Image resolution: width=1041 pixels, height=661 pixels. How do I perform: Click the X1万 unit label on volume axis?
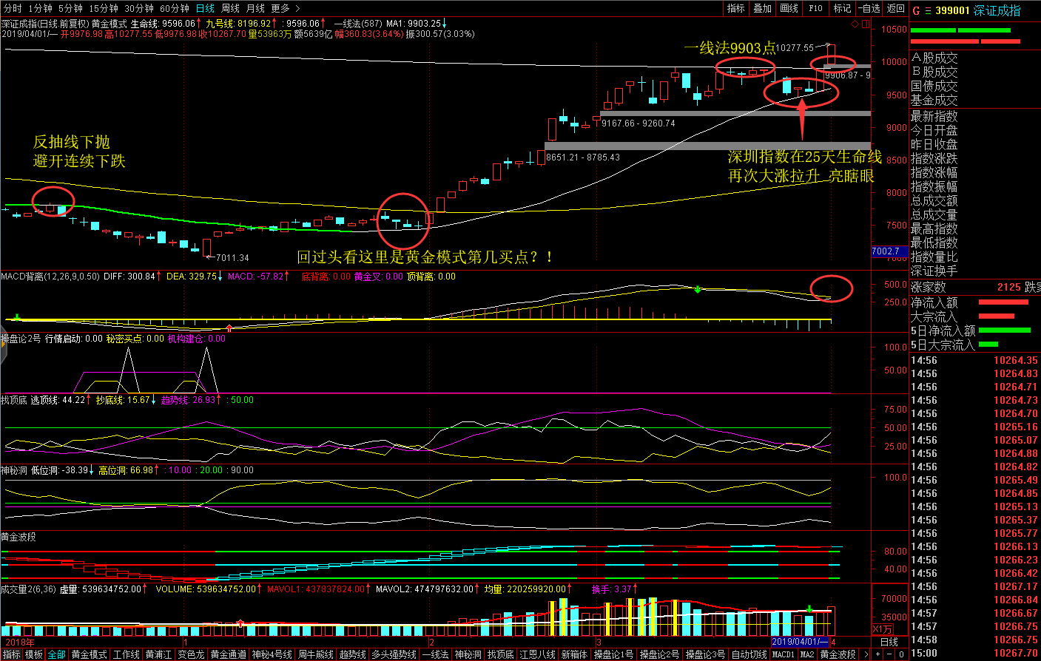click(x=883, y=630)
